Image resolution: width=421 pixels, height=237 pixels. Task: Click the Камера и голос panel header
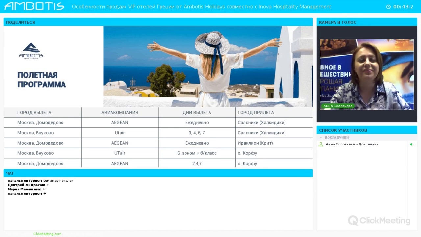pyautogui.click(x=367, y=22)
